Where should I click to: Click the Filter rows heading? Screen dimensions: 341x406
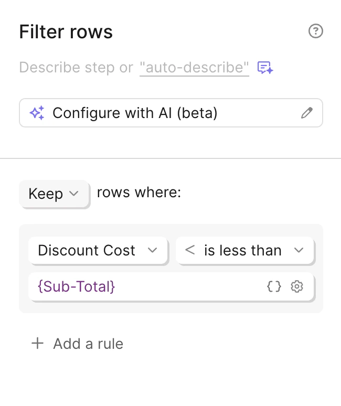tap(66, 32)
